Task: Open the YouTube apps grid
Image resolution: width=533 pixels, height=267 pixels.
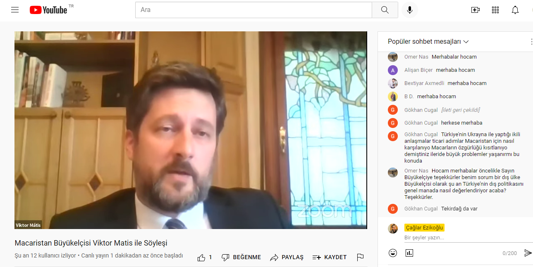Action: (495, 10)
